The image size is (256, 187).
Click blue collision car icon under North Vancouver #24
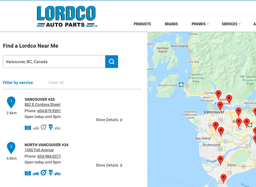click(x=36, y=174)
